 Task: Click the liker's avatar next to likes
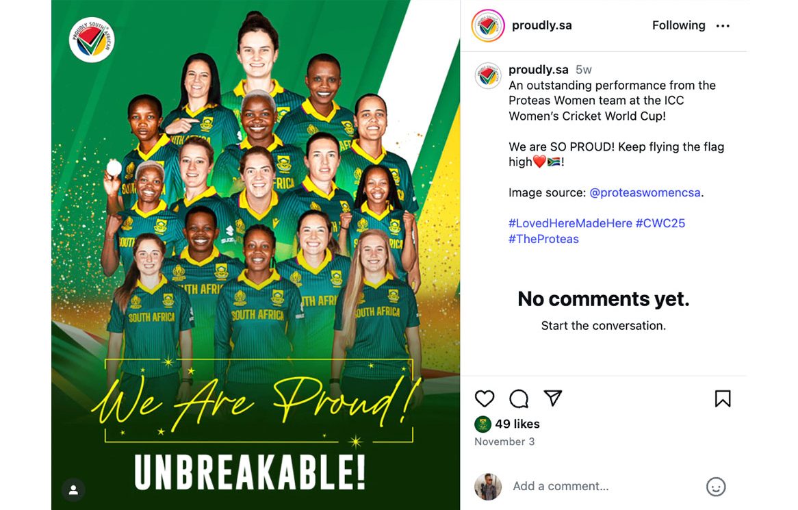(482, 424)
